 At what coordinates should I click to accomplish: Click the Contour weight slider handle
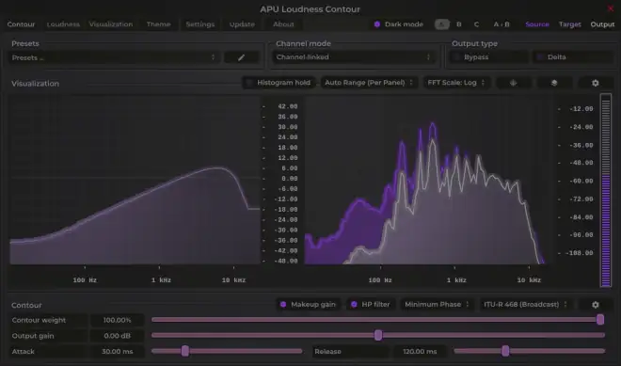600,320
